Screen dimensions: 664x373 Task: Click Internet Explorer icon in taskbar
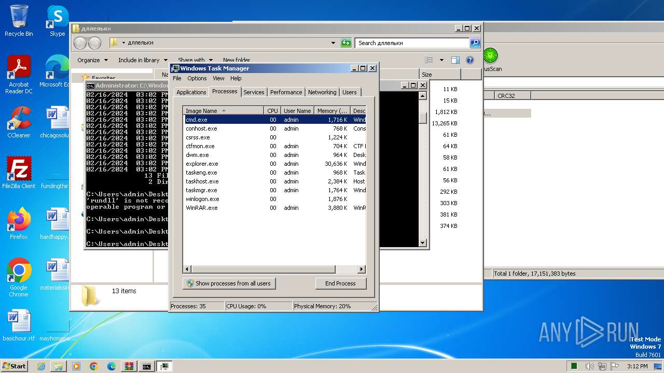[41, 366]
